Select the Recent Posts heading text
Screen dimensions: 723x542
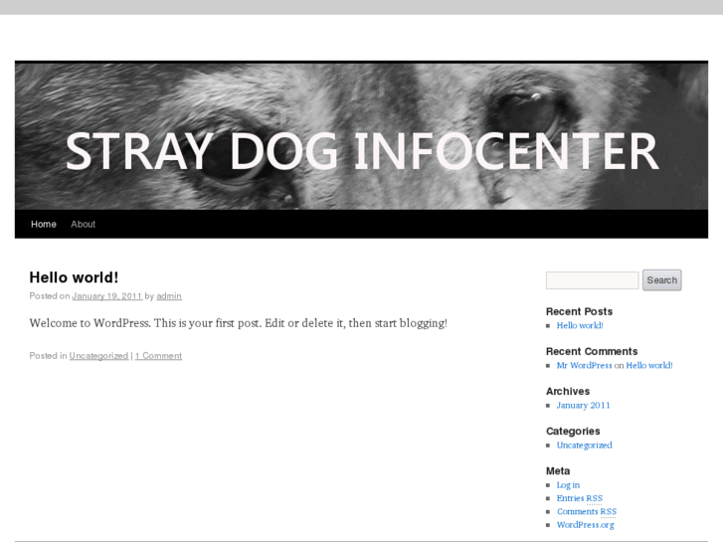pos(579,312)
